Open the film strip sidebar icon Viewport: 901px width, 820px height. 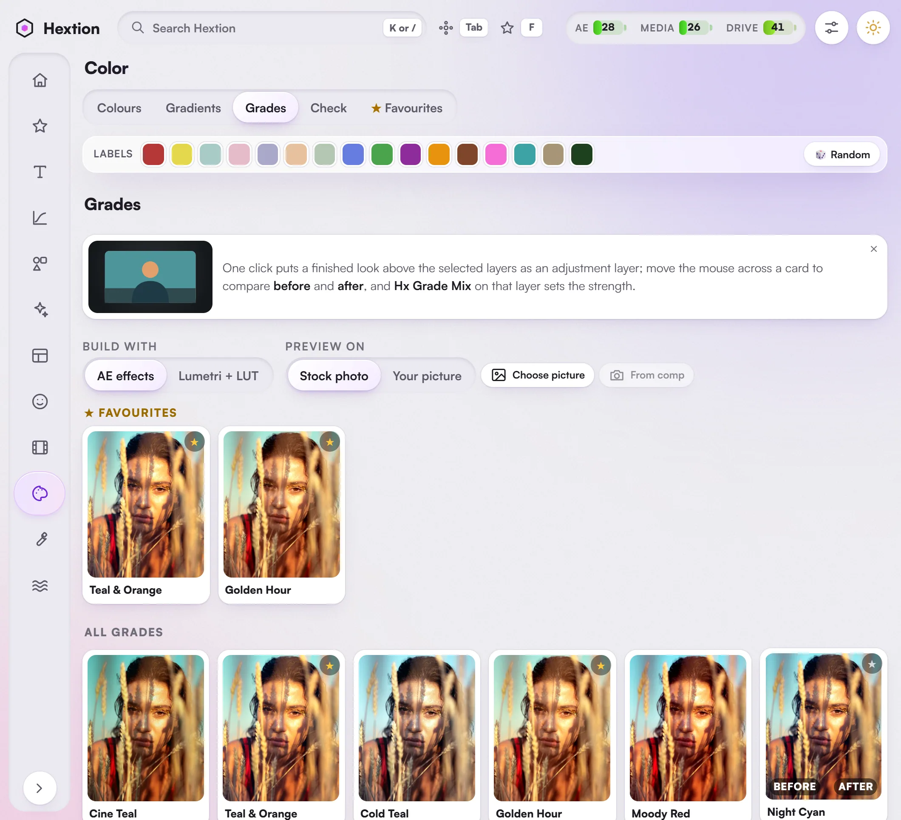pyautogui.click(x=40, y=447)
